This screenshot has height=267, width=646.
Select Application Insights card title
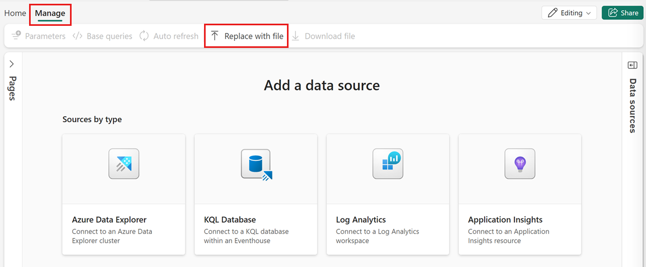tap(505, 220)
